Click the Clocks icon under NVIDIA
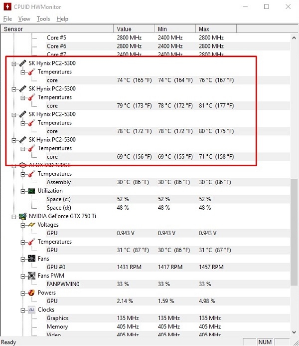Image resolution: width=299 pixels, height=346 pixels. click(31, 310)
